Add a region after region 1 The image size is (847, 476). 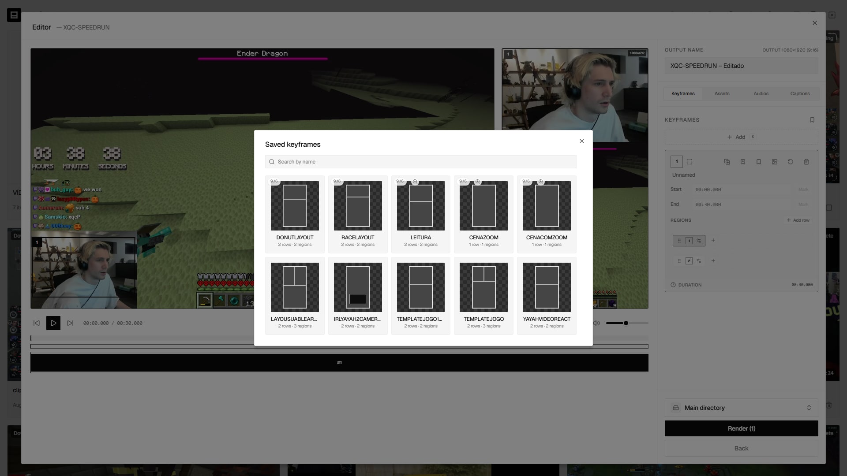(713, 240)
